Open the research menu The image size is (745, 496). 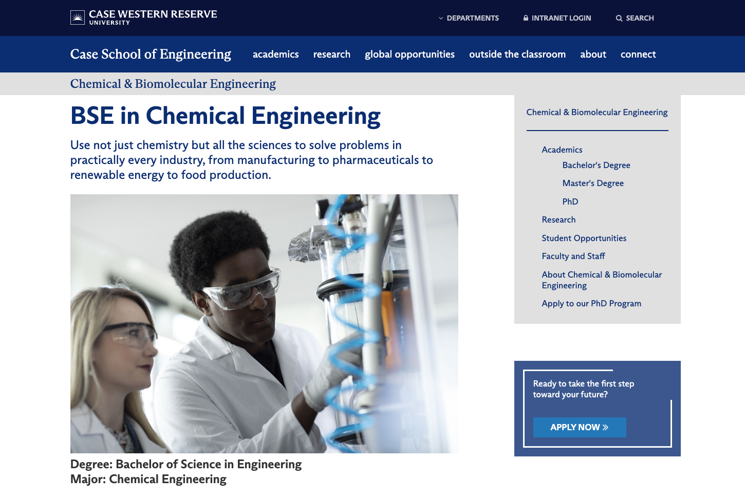(332, 54)
